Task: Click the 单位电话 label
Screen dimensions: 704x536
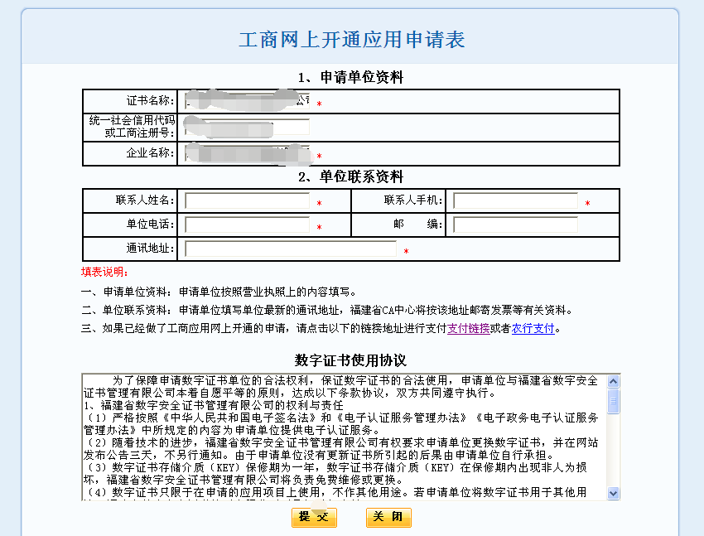Action: 150,224
